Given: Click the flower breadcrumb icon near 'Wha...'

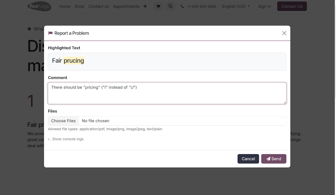Looking at the screenshot, I should (x=29, y=29).
